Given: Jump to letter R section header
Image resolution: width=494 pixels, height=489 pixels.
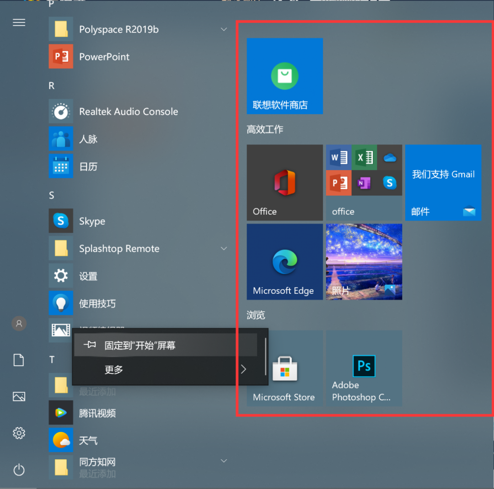Looking at the screenshot, I should pyautogui.click(x=52, y=85).
